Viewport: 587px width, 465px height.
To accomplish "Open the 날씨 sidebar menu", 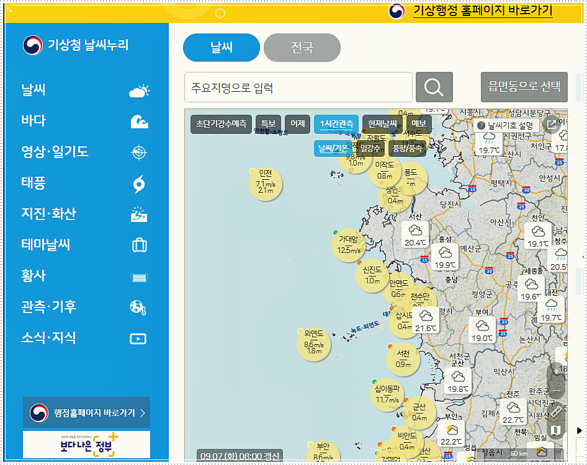I will click(34, 90).
